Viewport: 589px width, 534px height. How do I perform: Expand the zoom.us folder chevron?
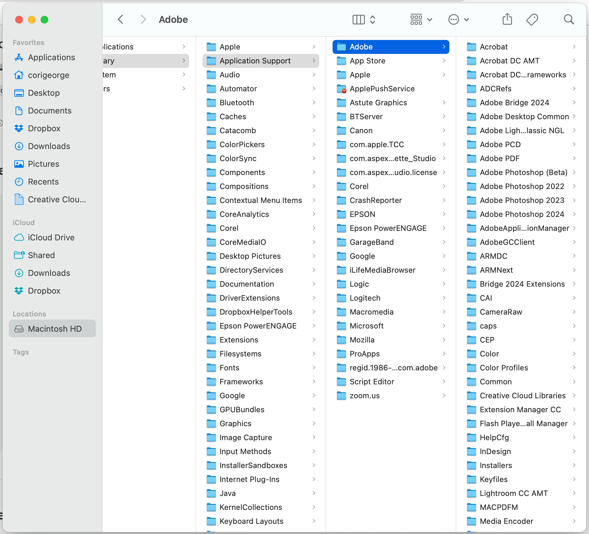click(444, 396)
